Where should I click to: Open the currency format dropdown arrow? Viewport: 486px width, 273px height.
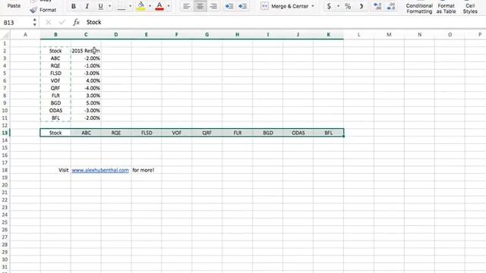[x=338, y=6]
